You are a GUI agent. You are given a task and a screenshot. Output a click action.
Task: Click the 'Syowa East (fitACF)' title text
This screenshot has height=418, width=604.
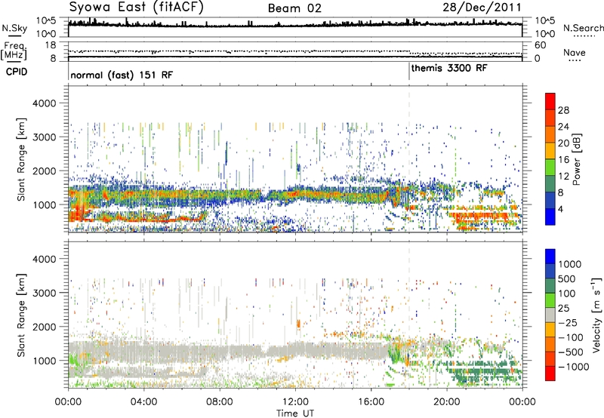[136, 8]
